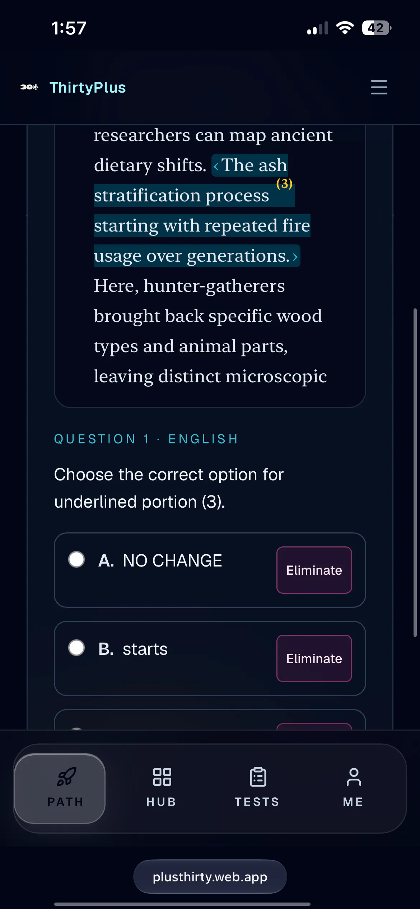The height and width of the screenshot is (909, 420).
Task: Select radio button for option A
Action: pos(76,559)
